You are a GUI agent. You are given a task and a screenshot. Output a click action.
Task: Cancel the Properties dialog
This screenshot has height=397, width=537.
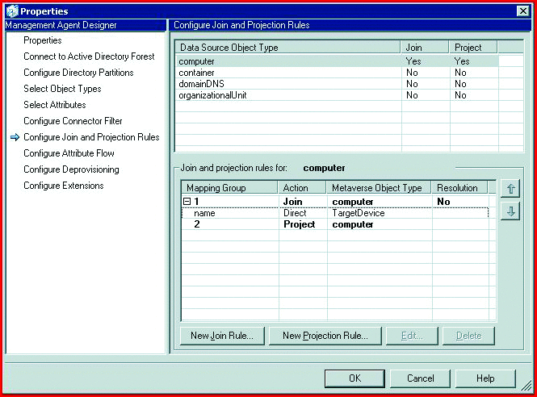coord(420,378)
